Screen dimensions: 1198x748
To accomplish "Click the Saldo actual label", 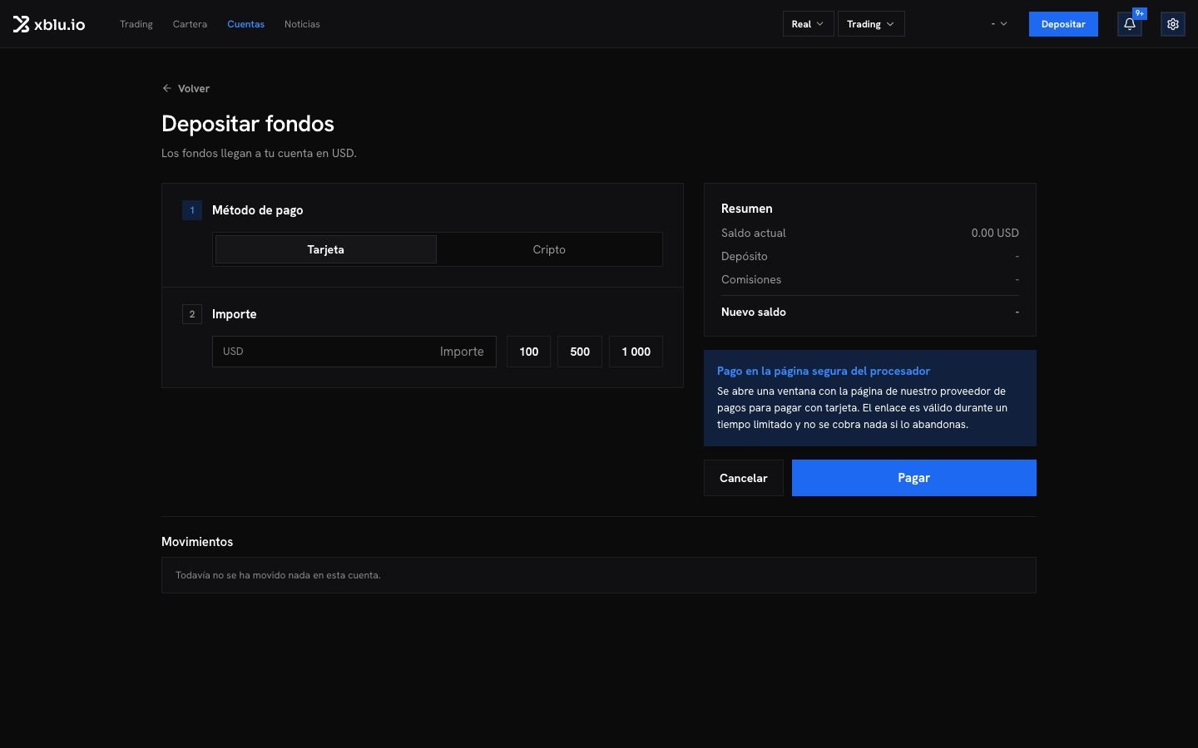I will pyautogui.click(x=754, y=233).
